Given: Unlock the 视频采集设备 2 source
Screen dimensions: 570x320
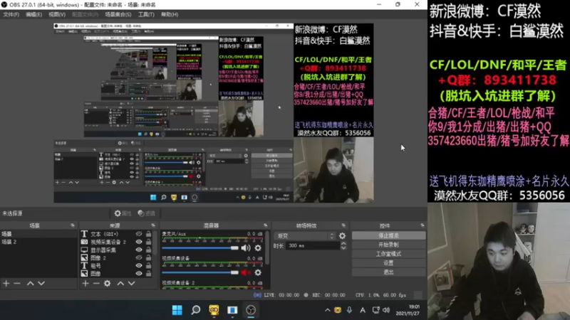Looking at the screenshot, I should tap(149, 242).
